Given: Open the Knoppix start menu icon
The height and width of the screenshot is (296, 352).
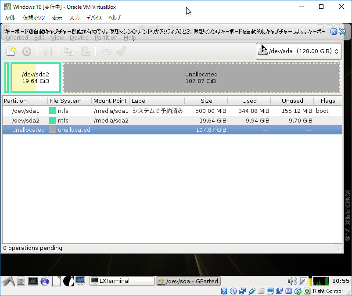Looking at the screenshot, I should click(x=8, y=281).
